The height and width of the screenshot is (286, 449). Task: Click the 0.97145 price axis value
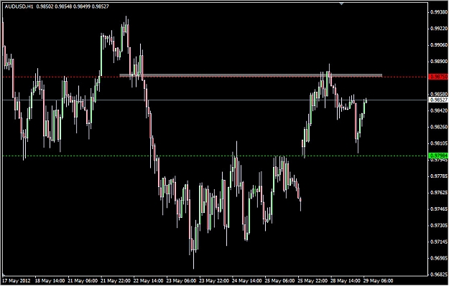pyautogui.click(x=439, y=242)
